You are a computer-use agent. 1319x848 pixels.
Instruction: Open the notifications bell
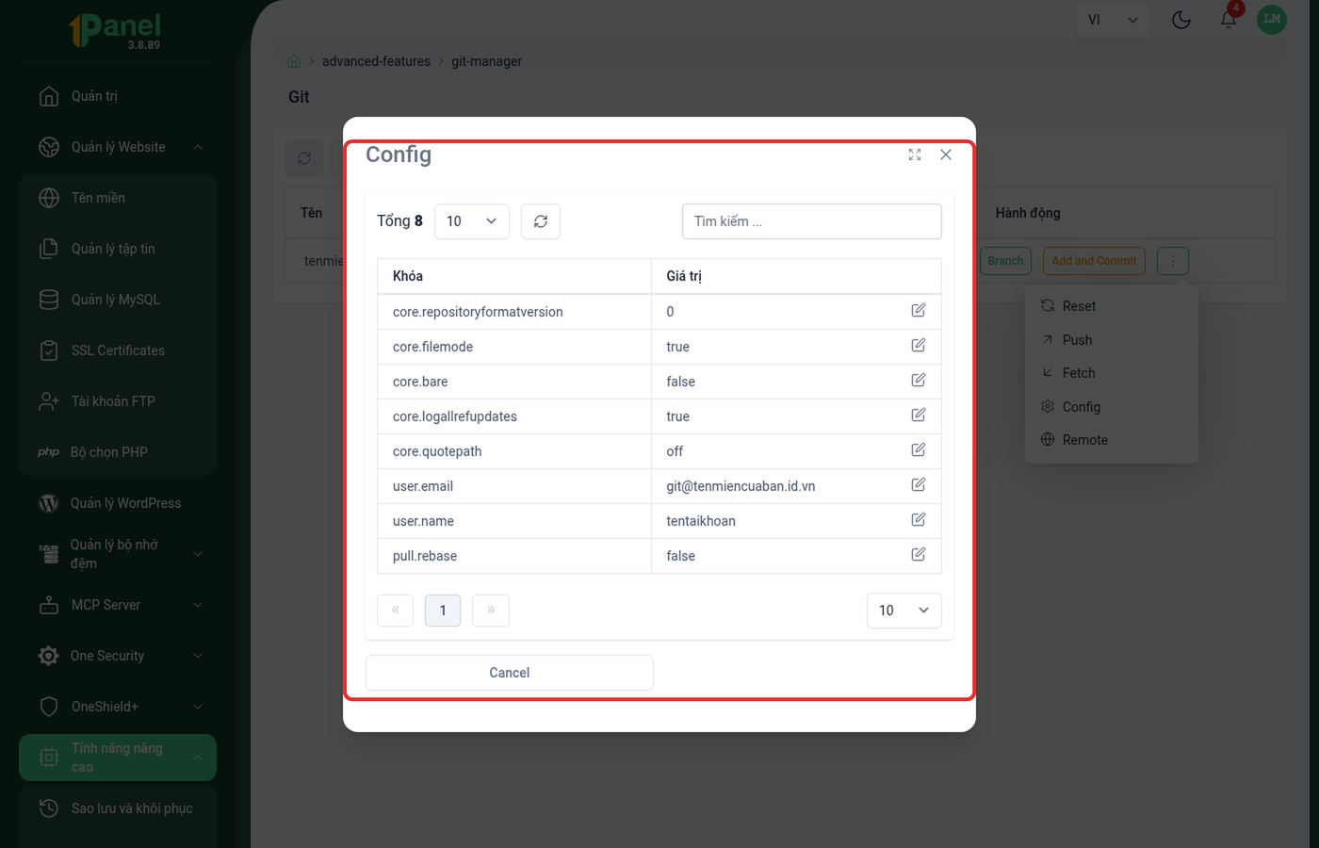1229,20
